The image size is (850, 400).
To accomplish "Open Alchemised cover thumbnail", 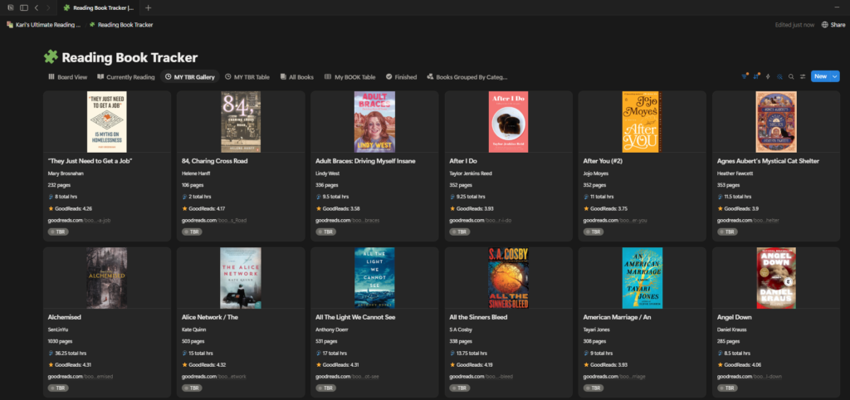I will tap(107, 278).
